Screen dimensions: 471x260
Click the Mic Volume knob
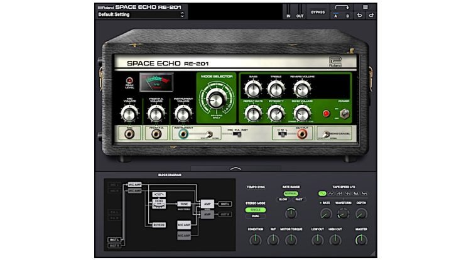pyautogui.click(x=129, y=113)
